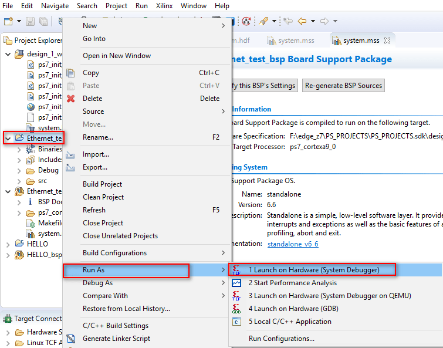Choose Clean Project from context menu

click(x=103, y=197)
